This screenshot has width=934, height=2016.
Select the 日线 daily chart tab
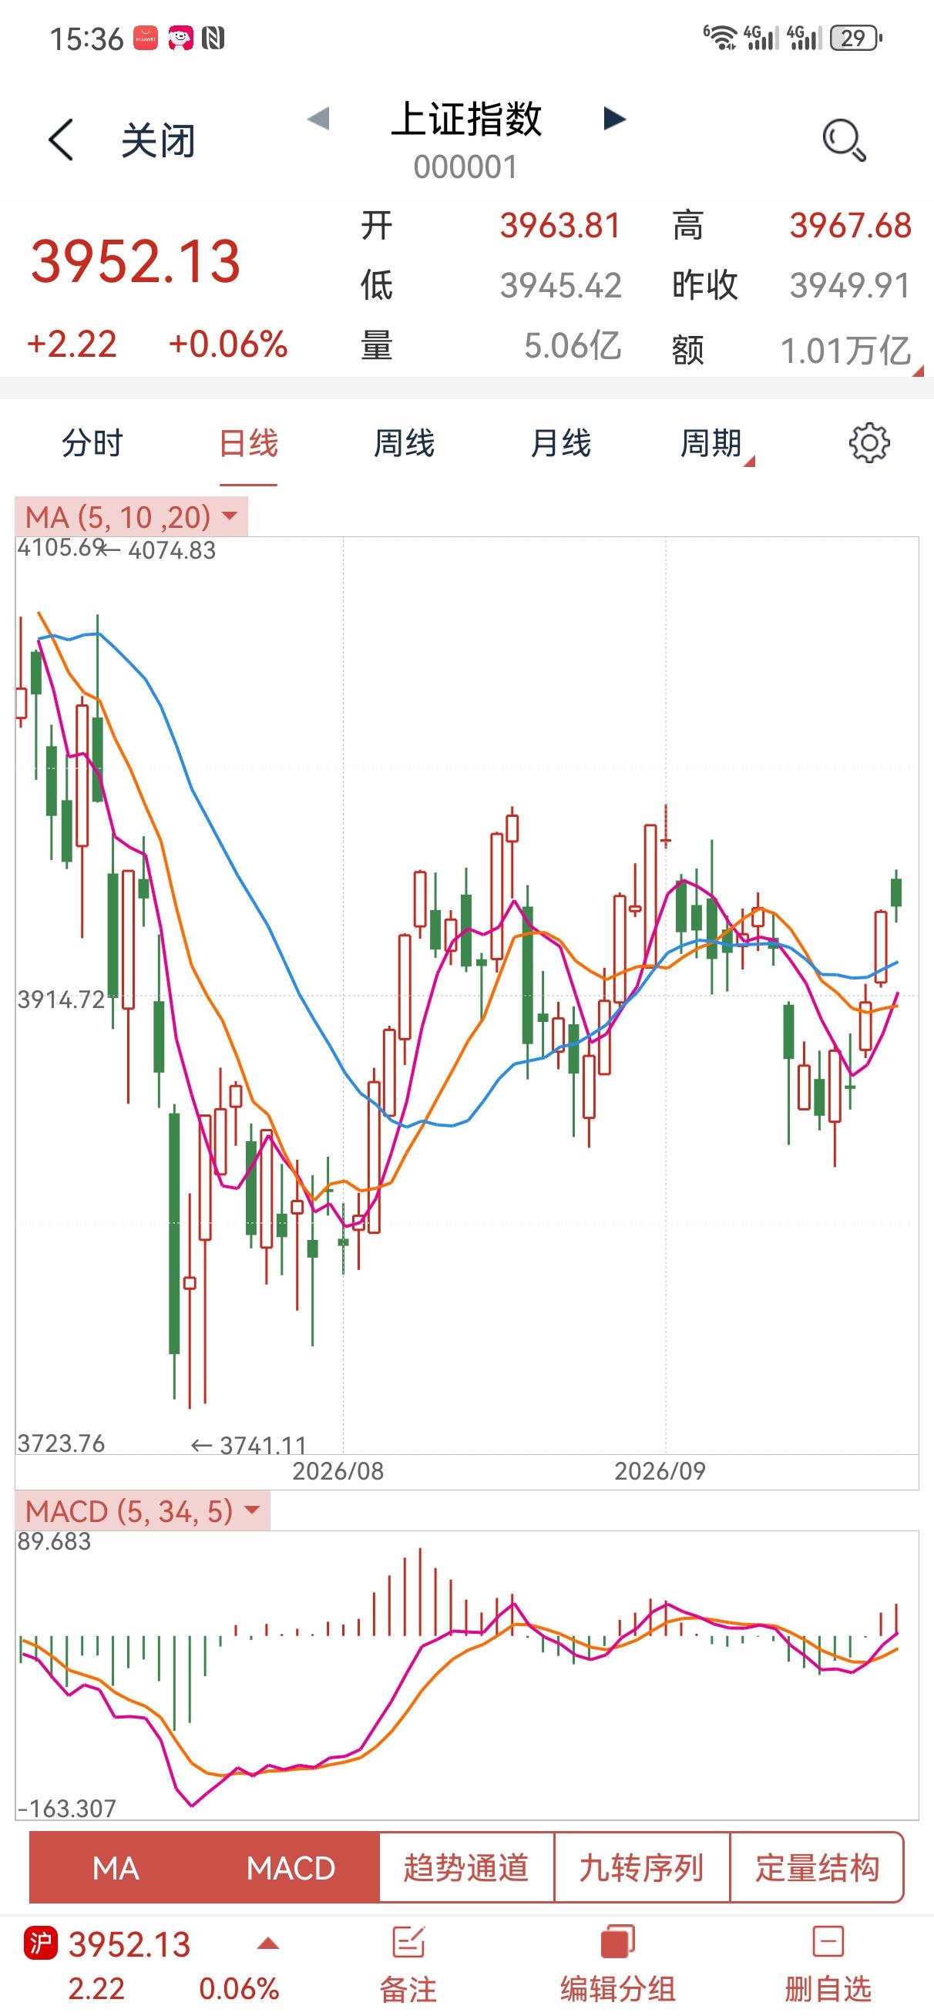[x=248, y=443]
